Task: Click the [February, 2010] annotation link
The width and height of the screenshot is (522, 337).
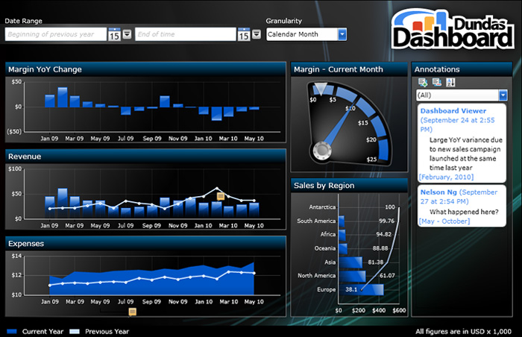Action: (446, 177)
